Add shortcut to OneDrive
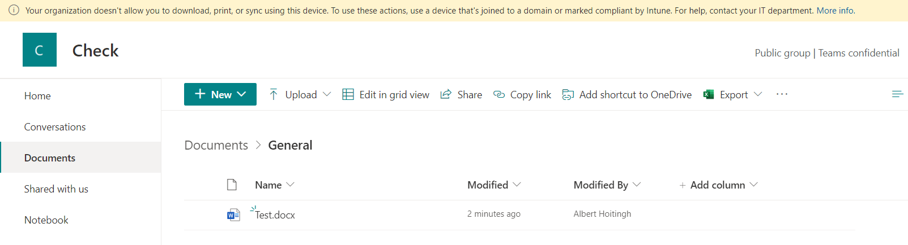 [x=626, y=94]
